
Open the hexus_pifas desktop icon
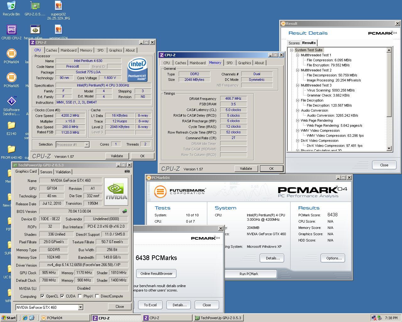pos(35,32)
